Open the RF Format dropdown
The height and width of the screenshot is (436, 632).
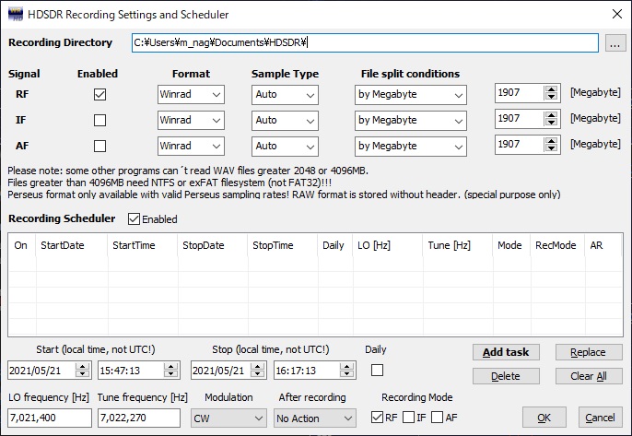coord(191,95)
